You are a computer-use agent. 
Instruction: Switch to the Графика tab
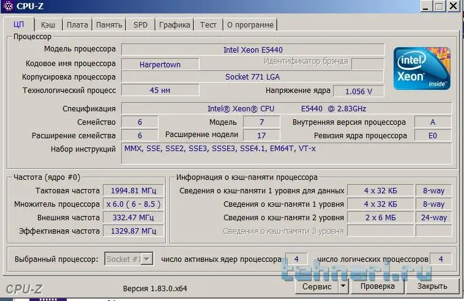point(174,25)
